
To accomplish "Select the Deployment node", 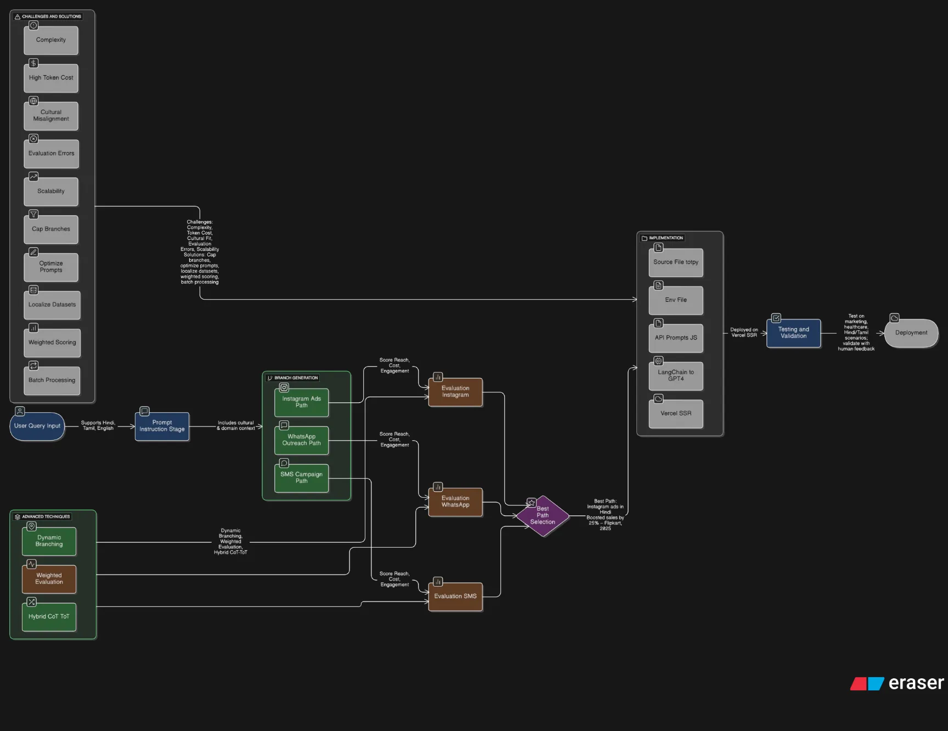I will 911,333.
